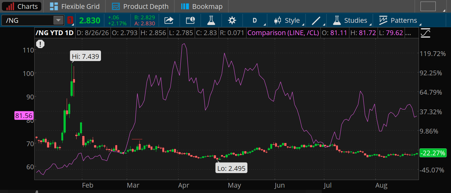
Task: Open the Product Depth tab
Action: (x=140, y=6)
